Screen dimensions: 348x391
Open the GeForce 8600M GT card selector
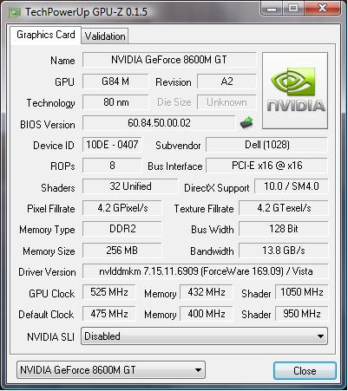[111, 370]
